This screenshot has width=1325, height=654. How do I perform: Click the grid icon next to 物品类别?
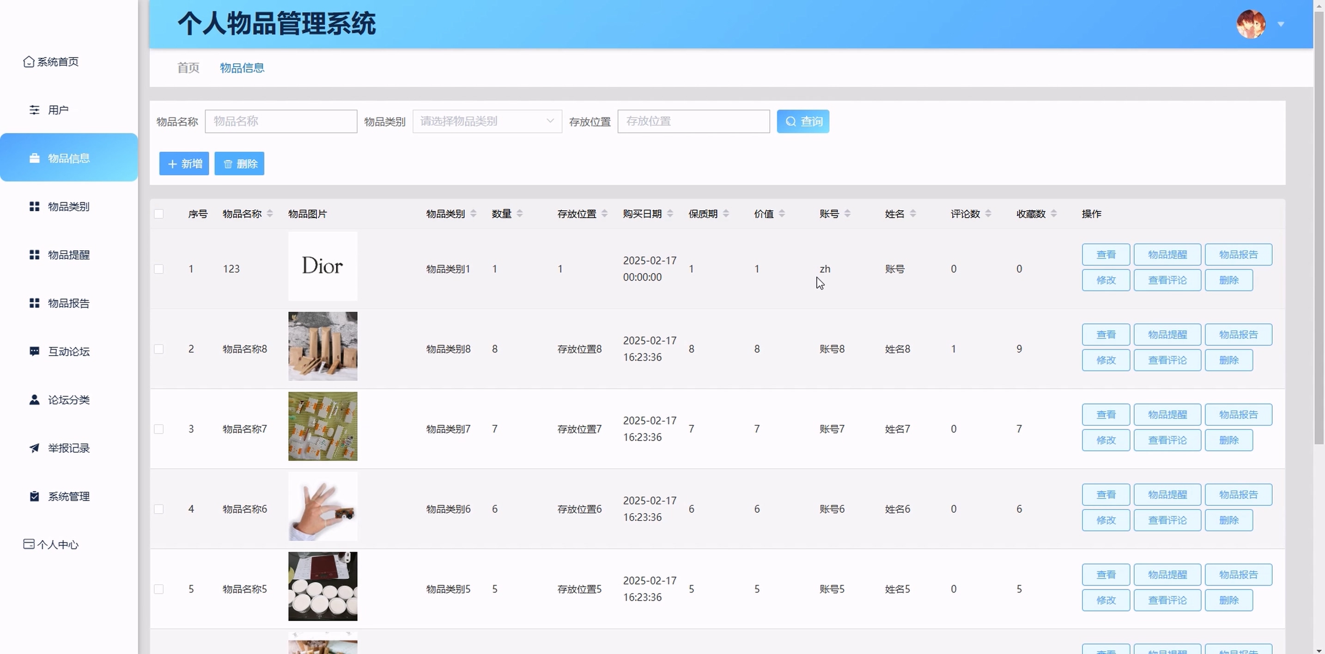pyautogui.click(x=34, y=207)
